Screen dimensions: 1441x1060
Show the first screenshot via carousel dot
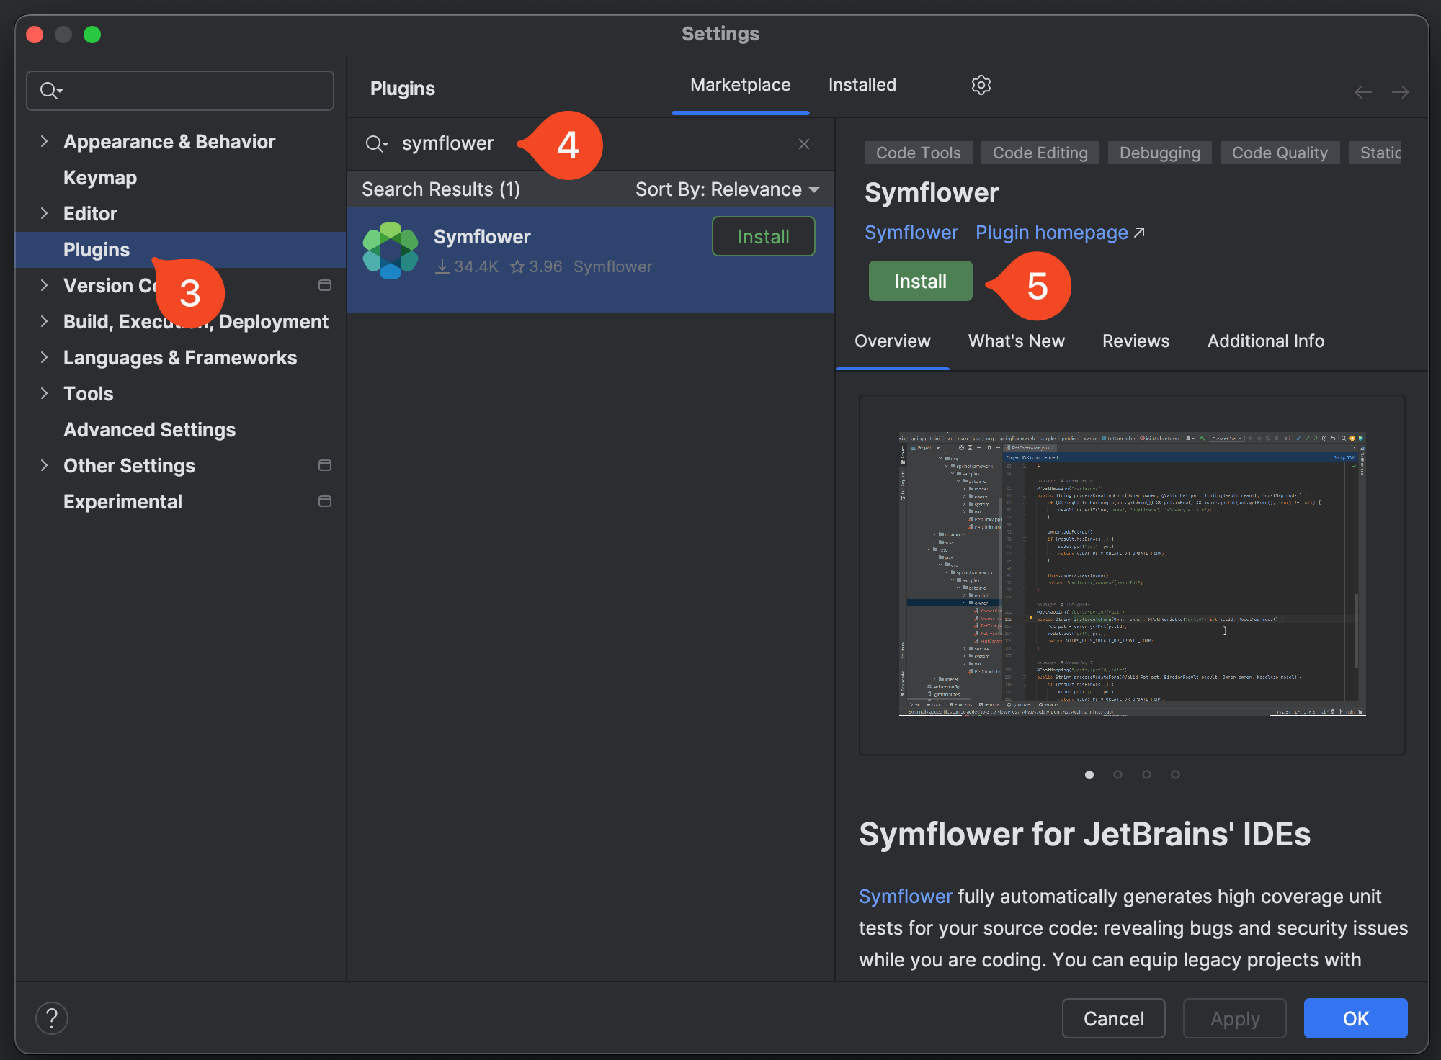click(1089, 775)
